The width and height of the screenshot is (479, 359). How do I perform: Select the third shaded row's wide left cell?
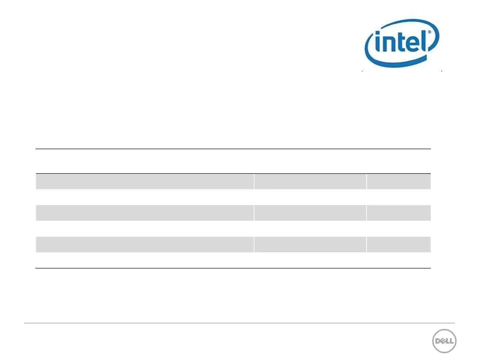(x=145, y=244)
